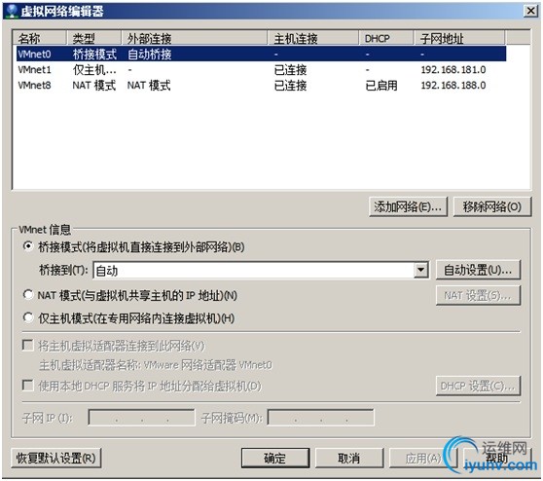Select NAT 模式 radio button
Image resolution: width=543 pixels, height=481 pixels.
[28, 295]
